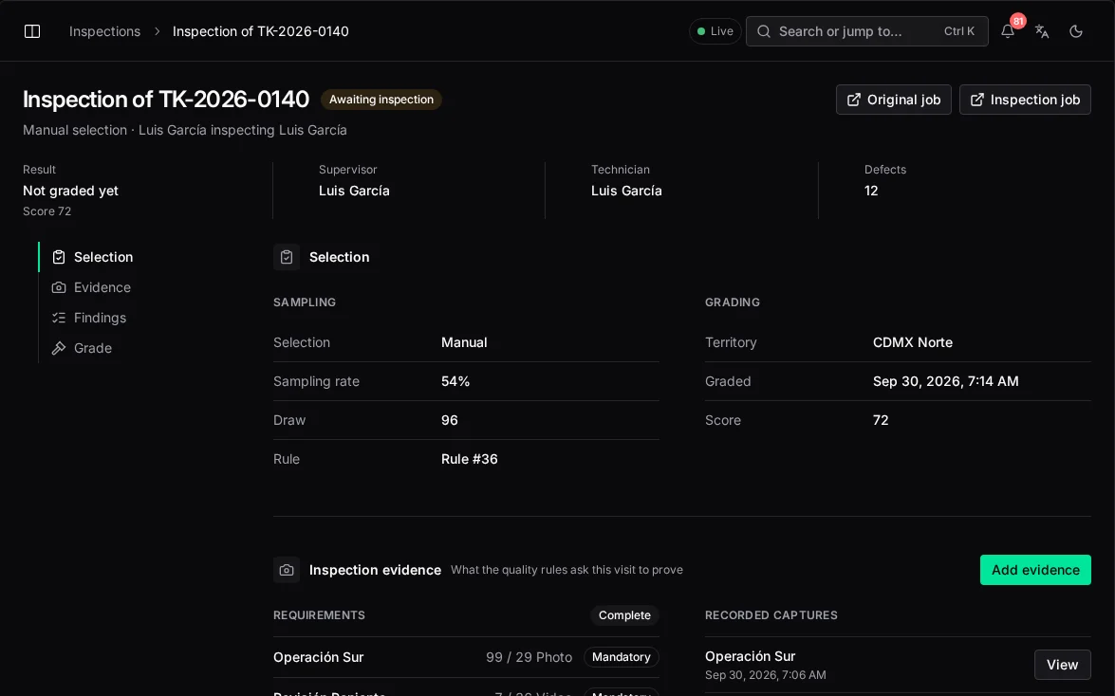The height and width of the screenshot is (696, 1115).
Task: Select the Not graded yet result
Action: tap(70, 191)
